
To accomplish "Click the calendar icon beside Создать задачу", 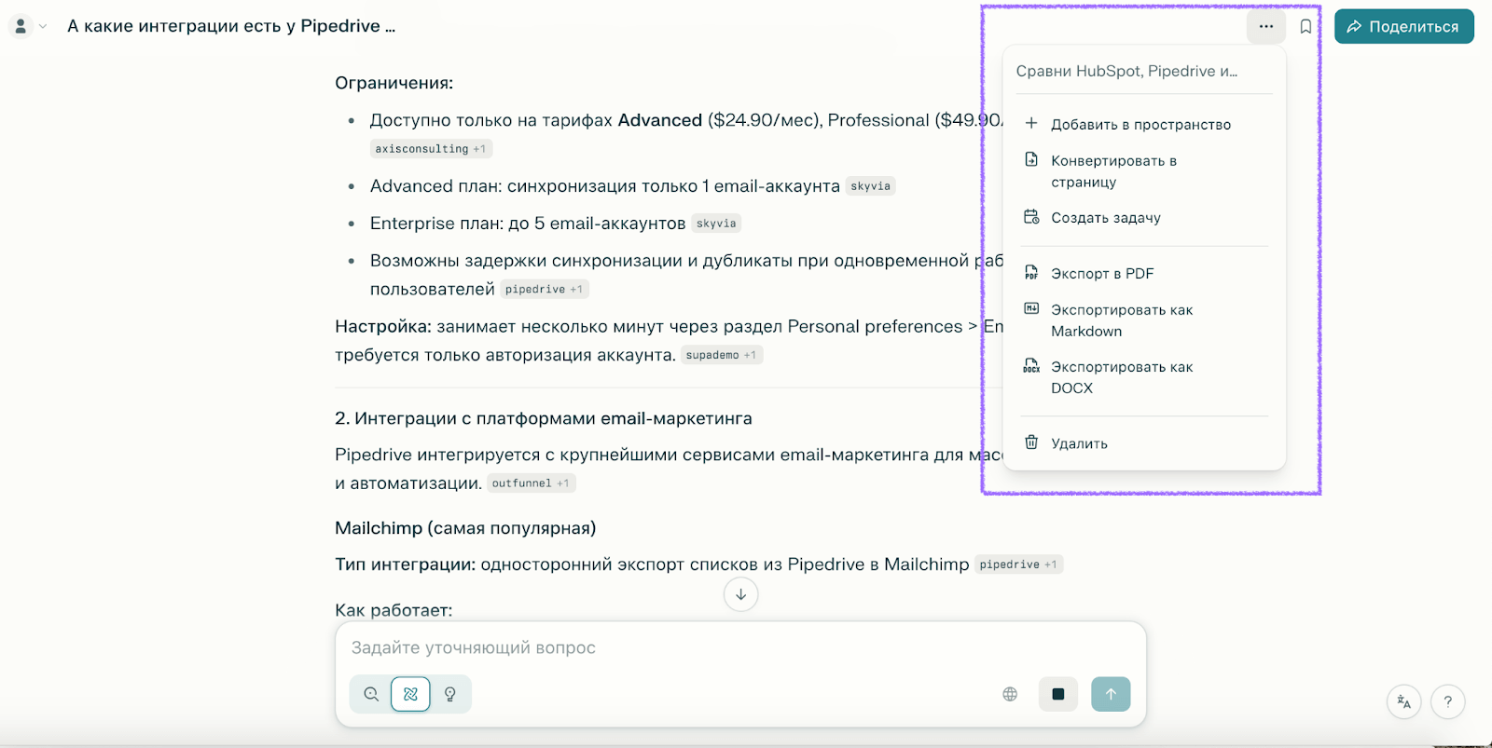I will (x=1031, y=216).
